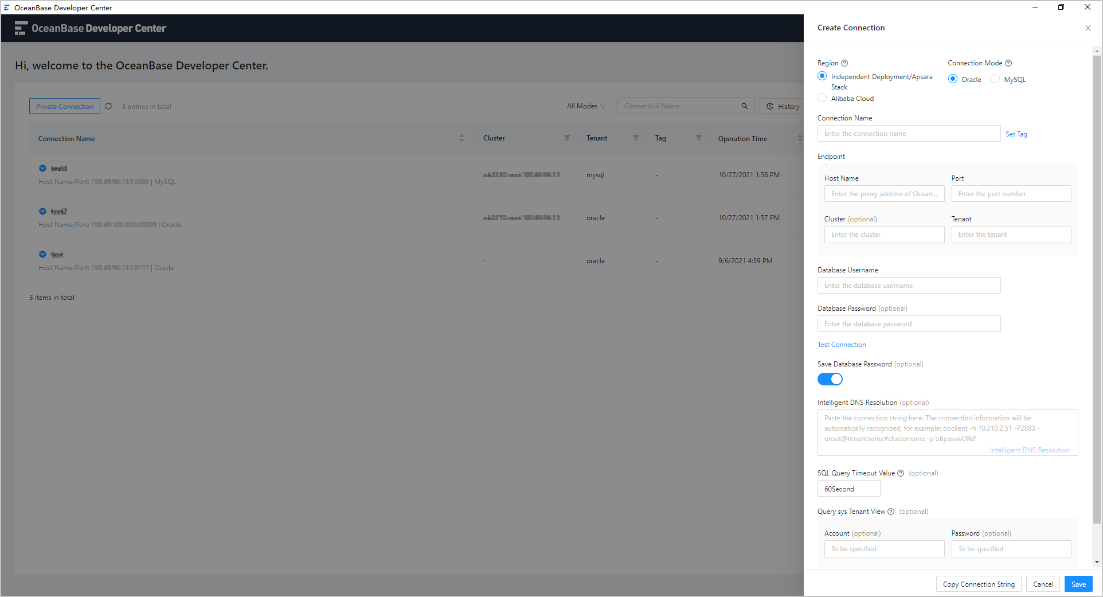Click the Database Password field
1103x597 pixels.
pos(909,324)
